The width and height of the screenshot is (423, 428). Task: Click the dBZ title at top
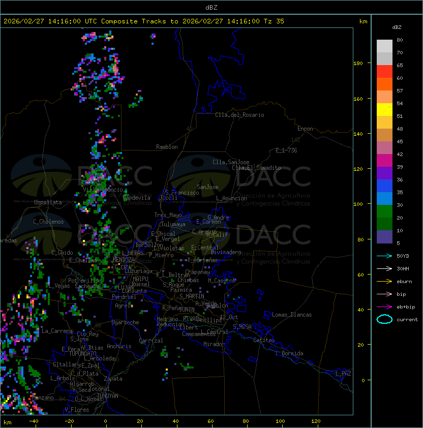211,8
